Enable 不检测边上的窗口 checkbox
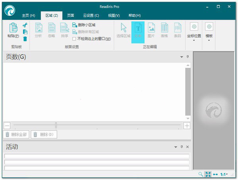 coord(74,39)
